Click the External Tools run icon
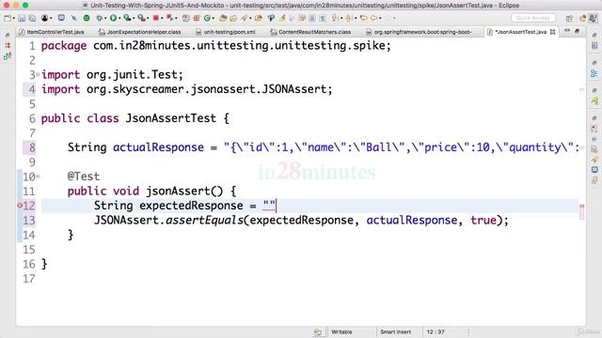The height and width of the screenshot is (338, 602). point(142,18)
